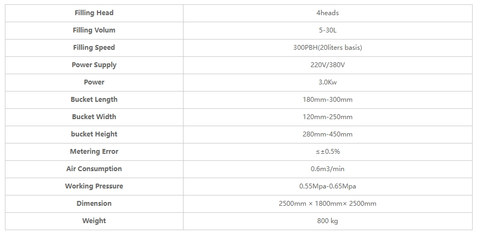The image size is (477, 241).
Task: Select the 800 kg weight value
Action: (x=328, y=221)
